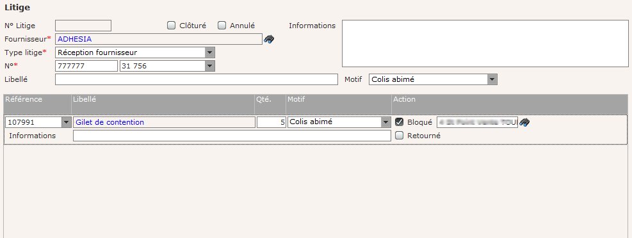Click the Fournisseur field containing ADHESIA
Screen dimensions: 632x238
coord(159,39)
